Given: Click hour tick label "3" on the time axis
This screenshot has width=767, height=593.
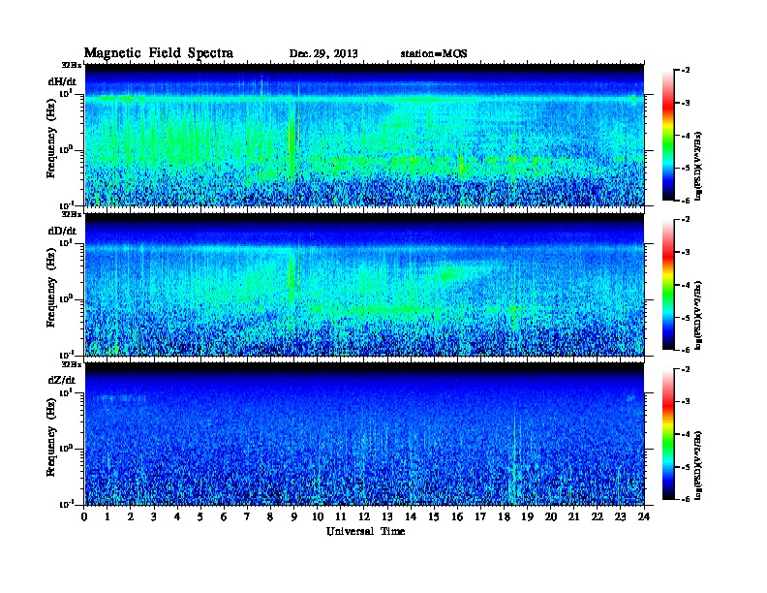Looking at the screenshot, I should click(x=154, y=516).
